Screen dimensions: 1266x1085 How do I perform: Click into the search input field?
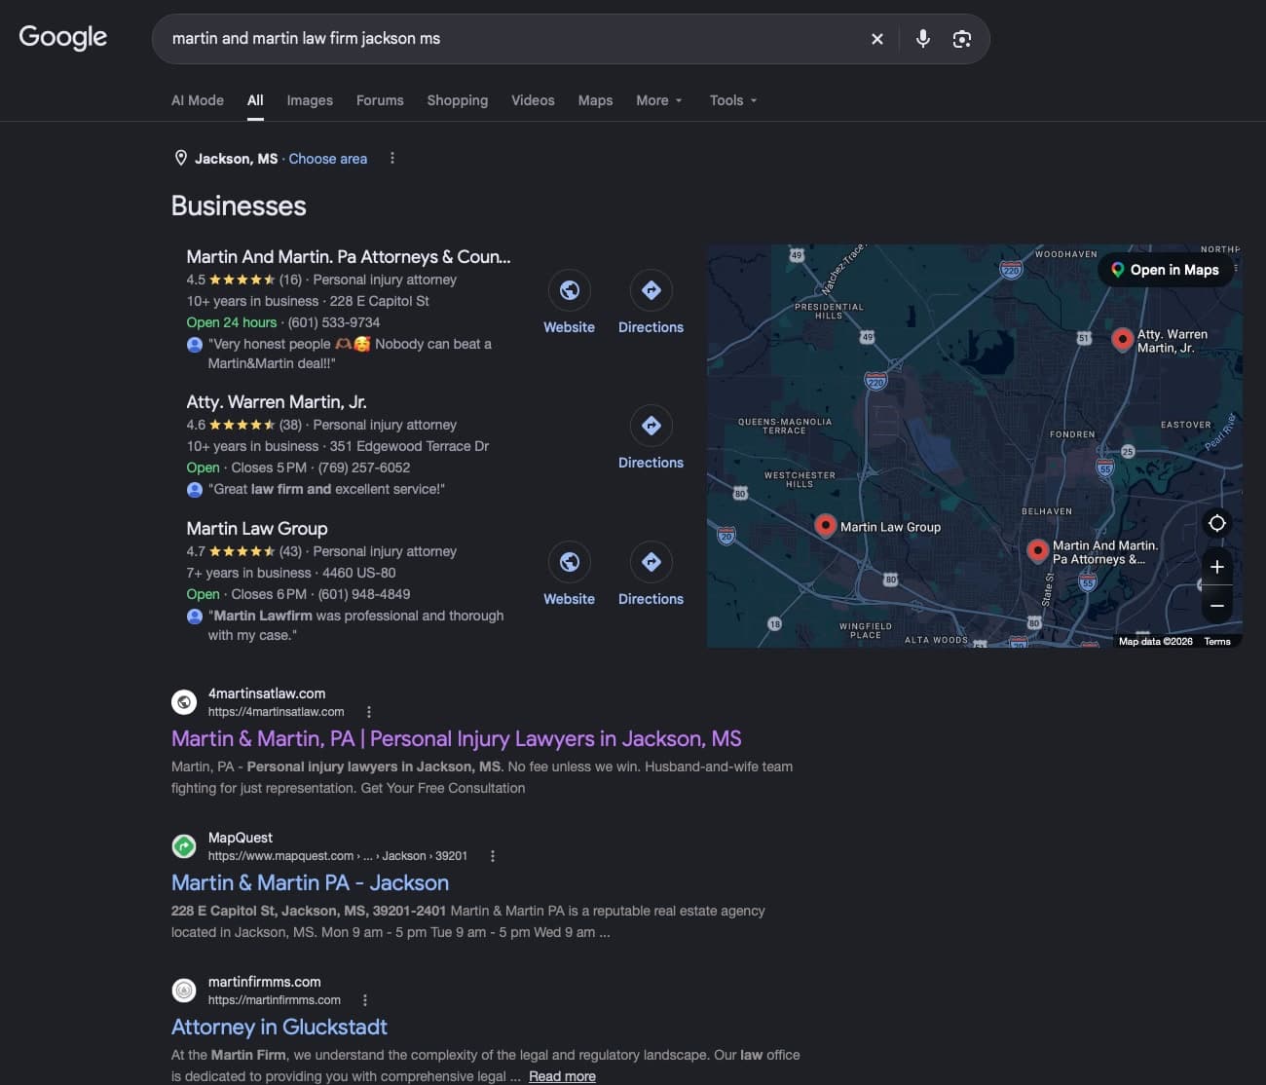point(511,39)
